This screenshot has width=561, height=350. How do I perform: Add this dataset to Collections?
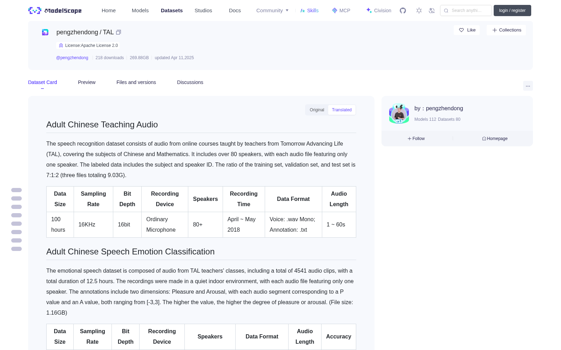[506, 30]
